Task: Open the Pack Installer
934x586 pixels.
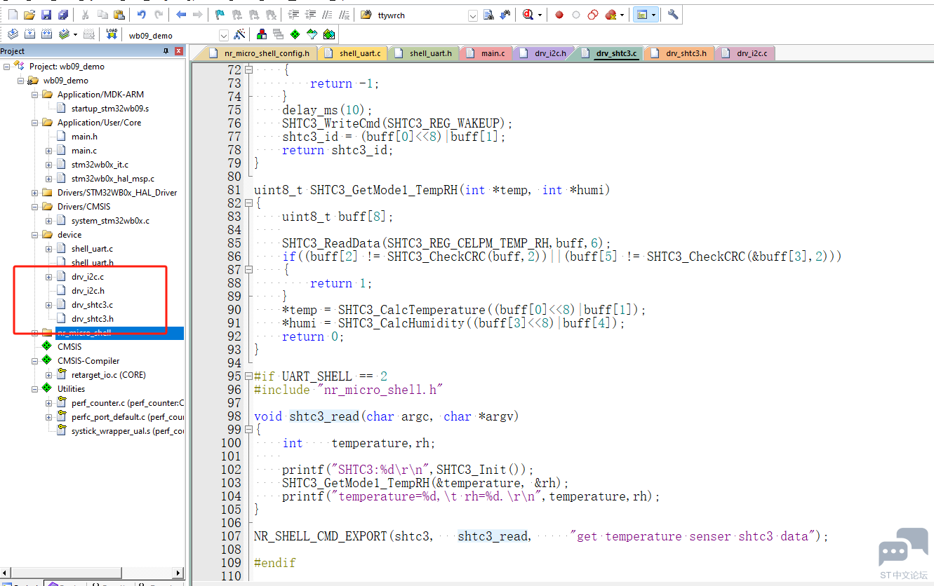Action: click(x=329, y=34)
